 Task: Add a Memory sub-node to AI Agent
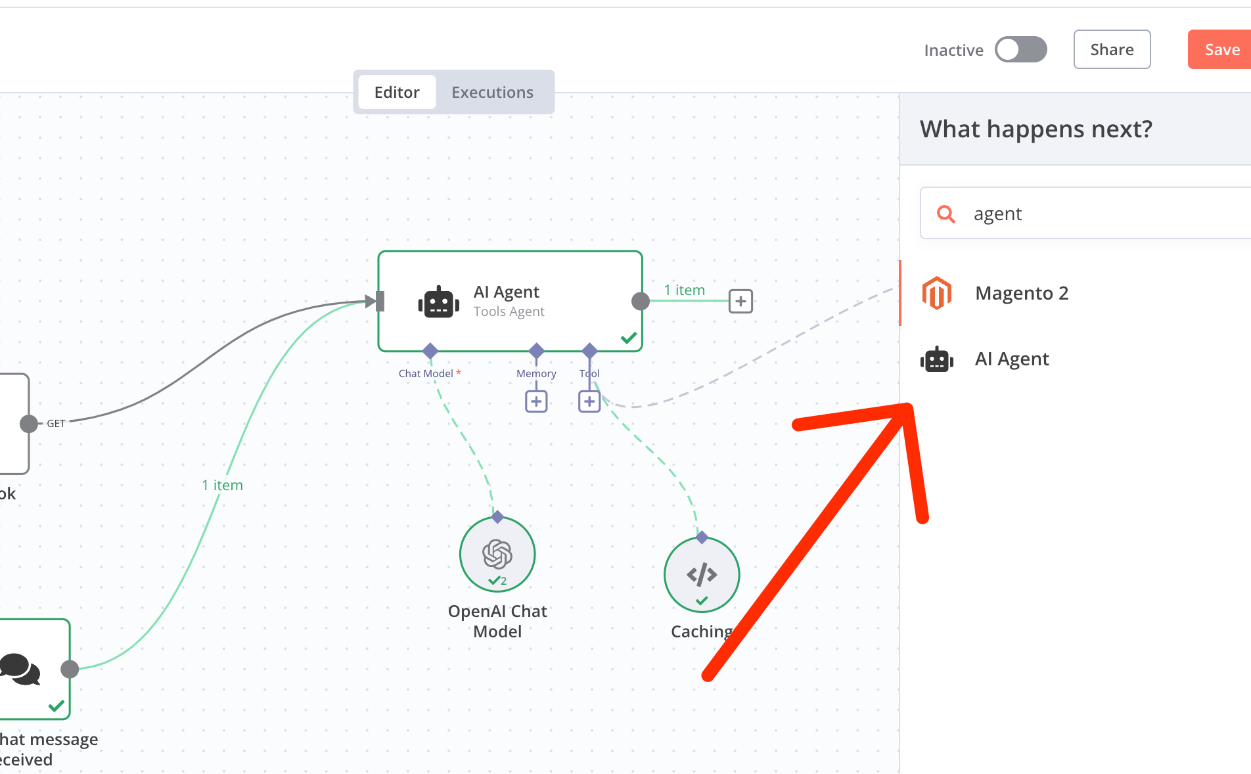click(x=536, y=401)
